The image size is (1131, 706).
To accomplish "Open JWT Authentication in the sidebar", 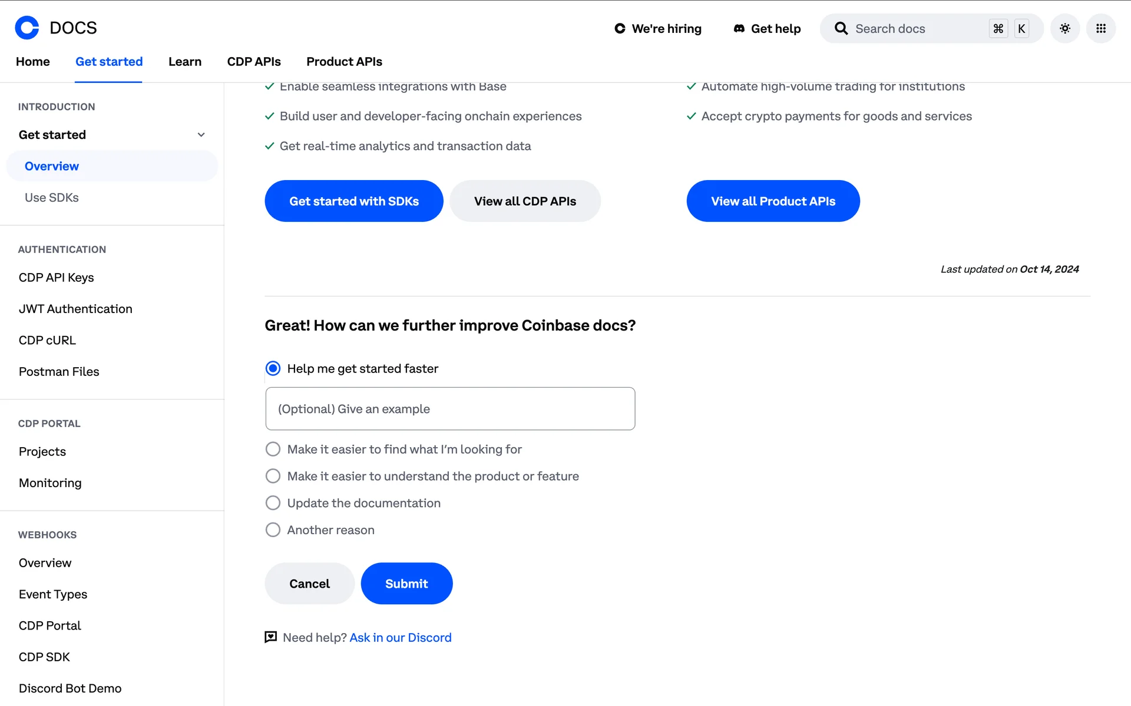I will tap(75, 309).
